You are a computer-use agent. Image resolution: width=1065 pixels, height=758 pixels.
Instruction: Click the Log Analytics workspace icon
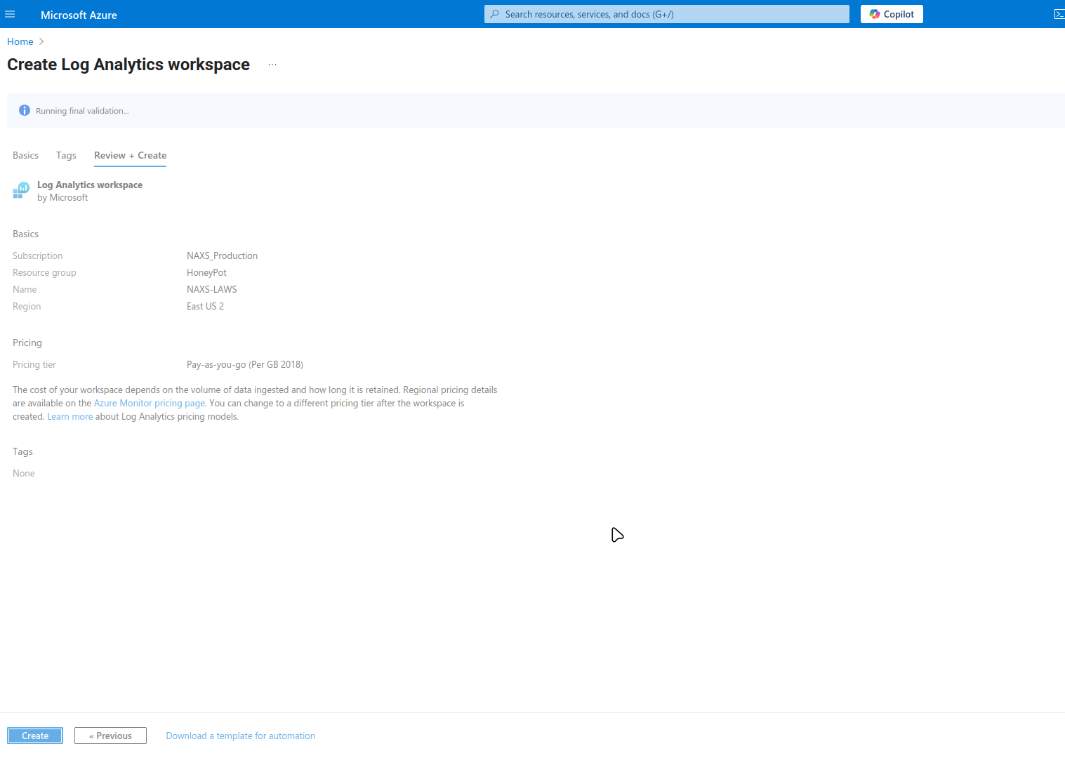click(x=21, y=190)
